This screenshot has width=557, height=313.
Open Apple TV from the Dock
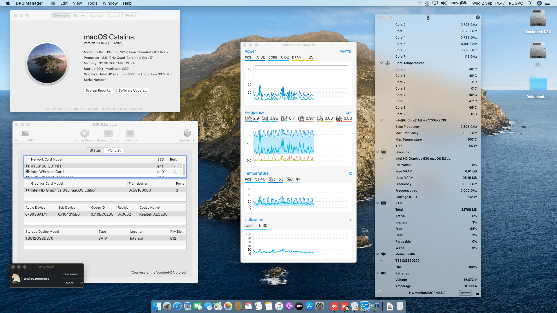pyautogui.click(x=299, y=306)
